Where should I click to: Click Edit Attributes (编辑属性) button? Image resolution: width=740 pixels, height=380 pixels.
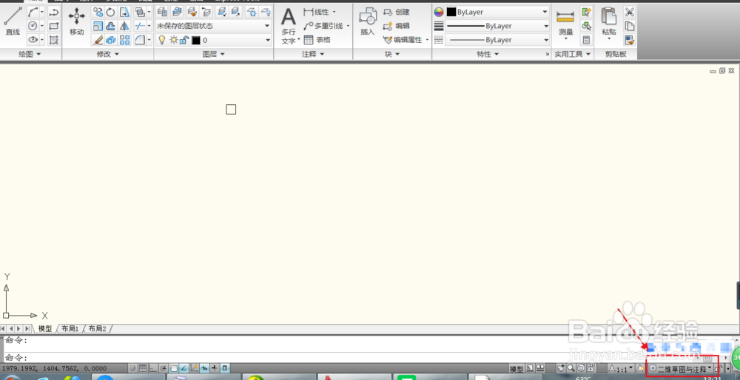[x=403, y=40]
